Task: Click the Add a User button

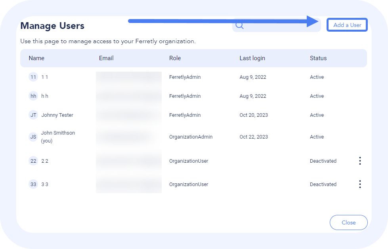Action: [347, 25]
